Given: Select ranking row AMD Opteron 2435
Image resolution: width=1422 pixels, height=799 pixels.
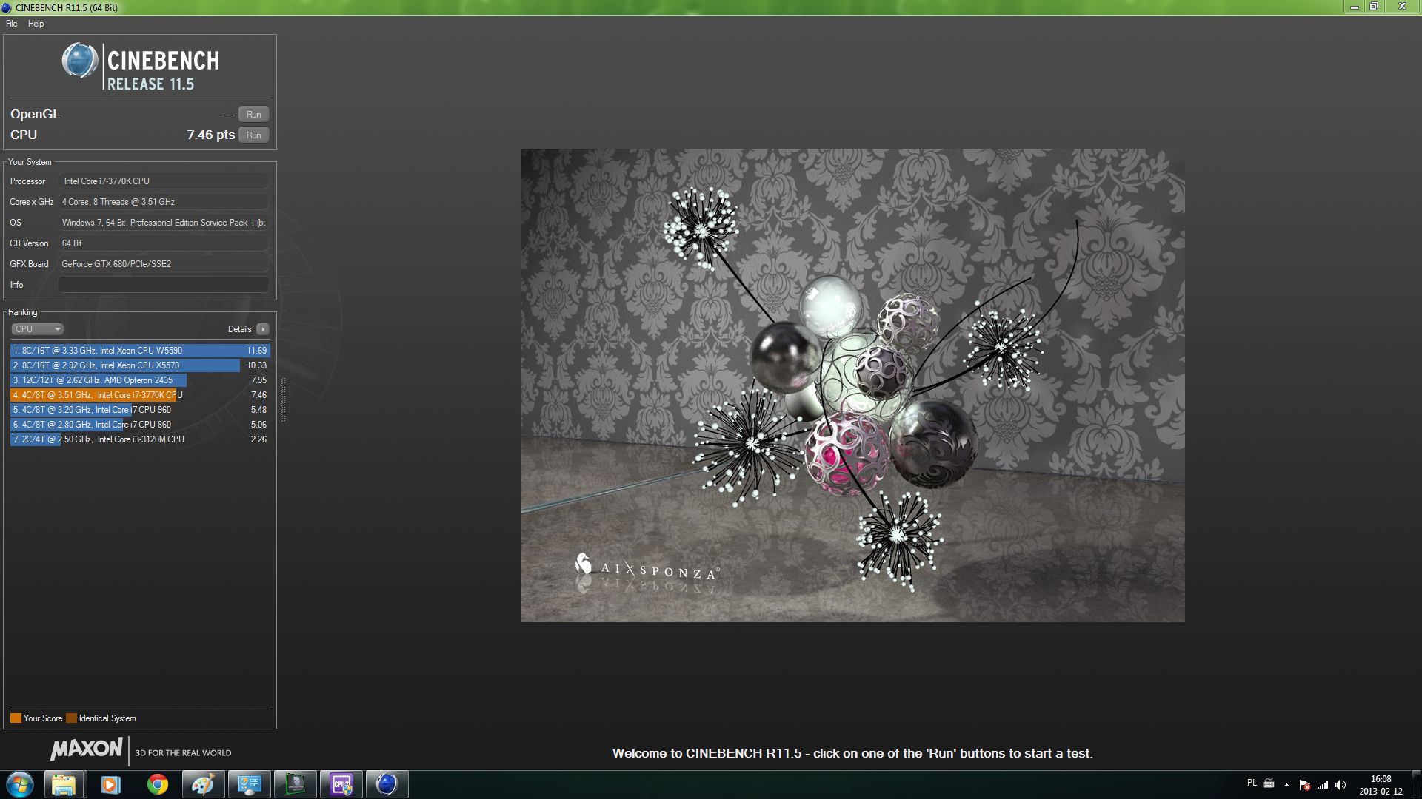Looking at the screenshot, I should coord(140,380).
